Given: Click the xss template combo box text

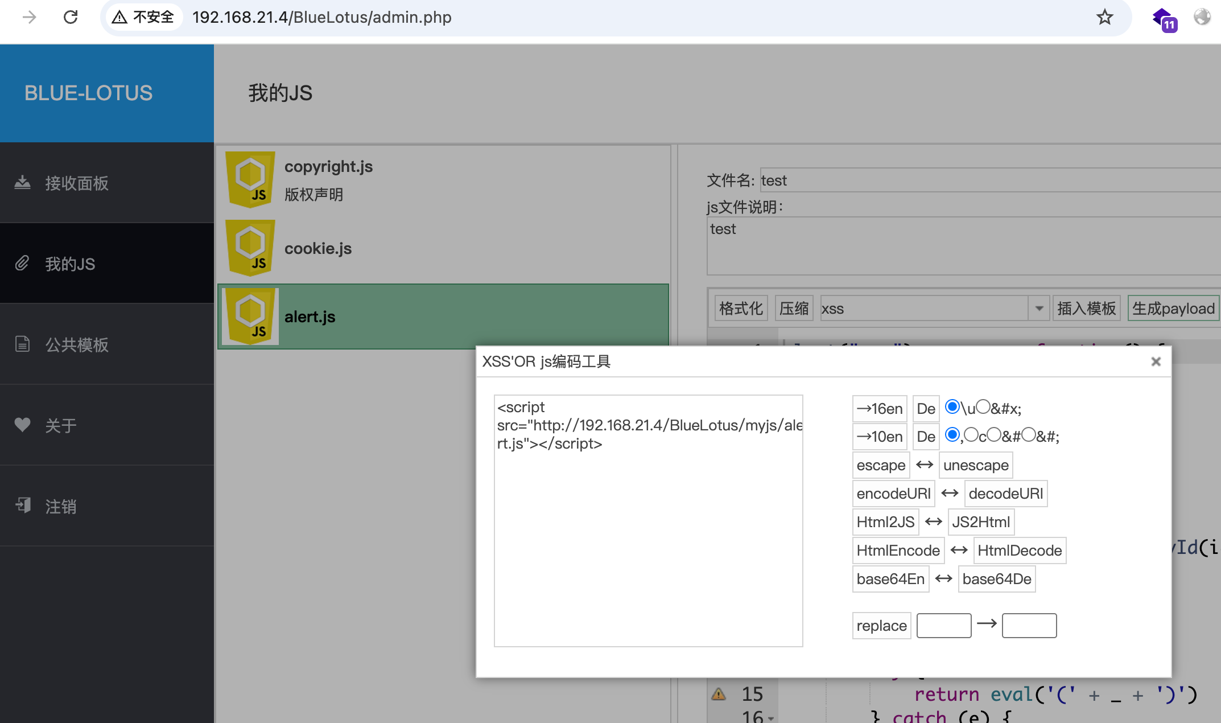Looking at the screenshot, I should [x=924, y=308].
